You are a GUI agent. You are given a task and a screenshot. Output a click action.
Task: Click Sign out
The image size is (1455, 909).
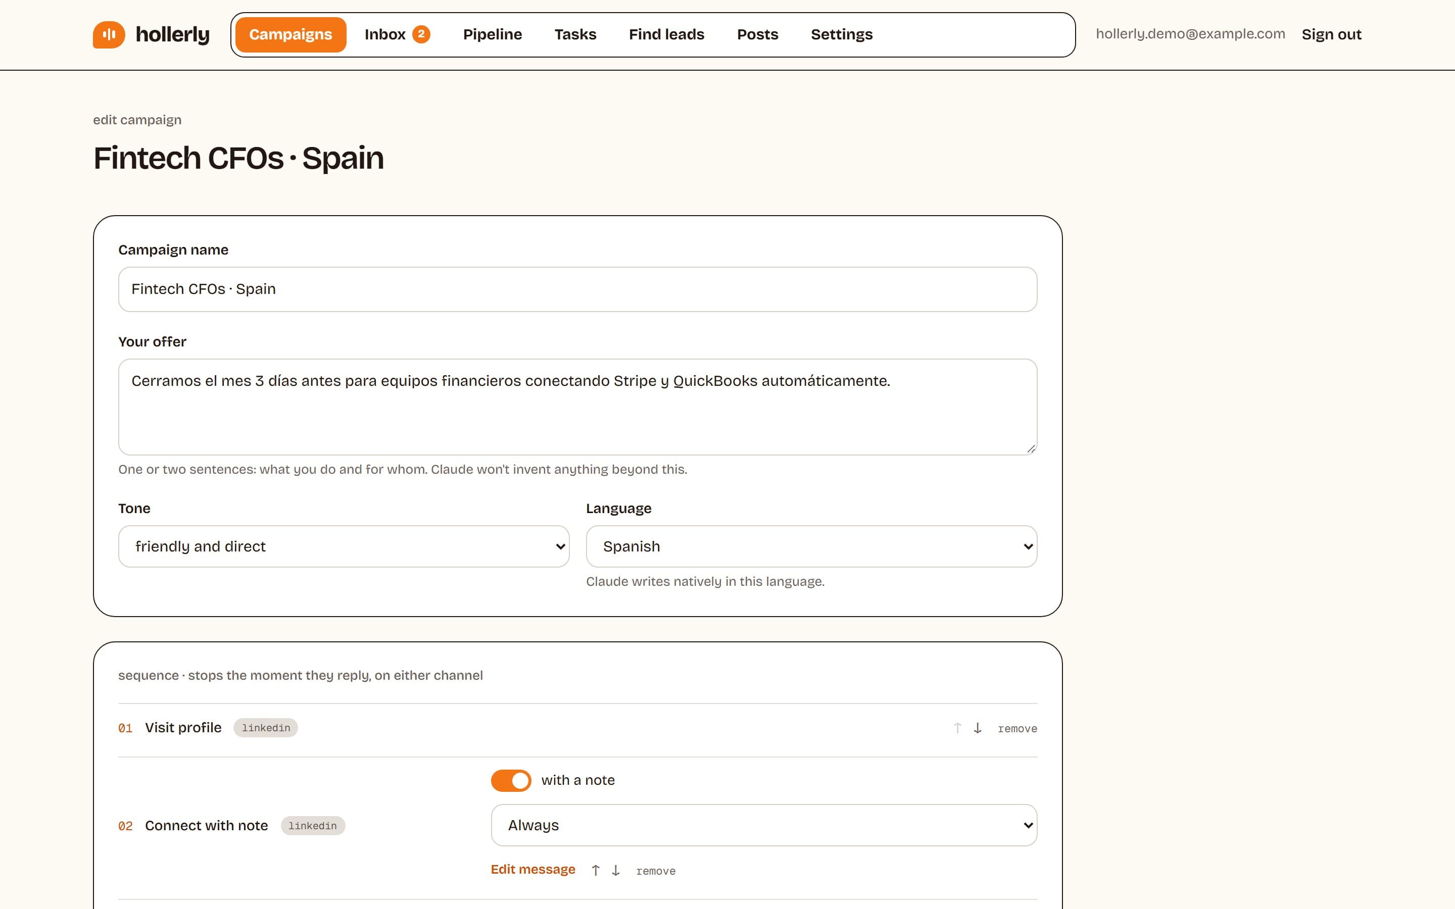[x=1331, y=34]
